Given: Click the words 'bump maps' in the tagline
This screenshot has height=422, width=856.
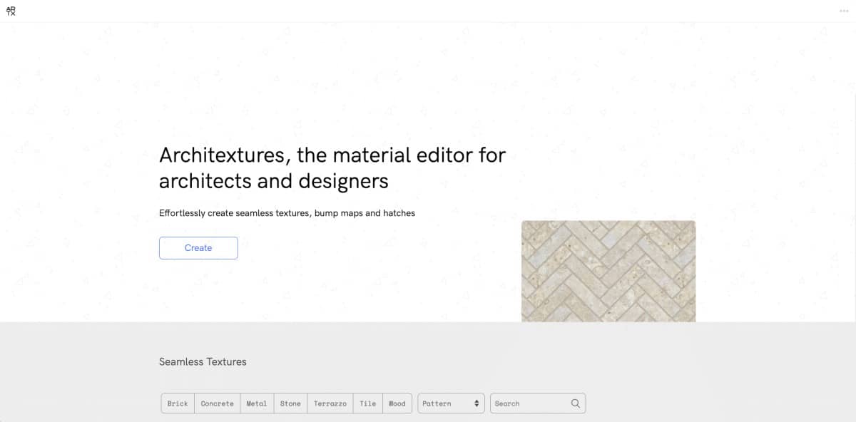Looking at the screenshot, I should (x=337, y=212).
